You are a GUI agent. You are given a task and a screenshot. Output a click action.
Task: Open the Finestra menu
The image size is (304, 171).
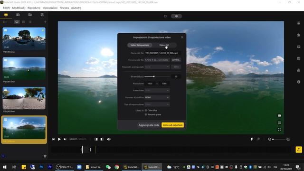point(64,8)
